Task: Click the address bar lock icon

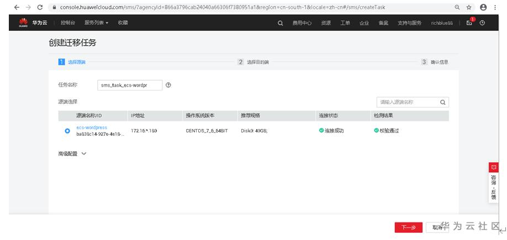Action: pos(54,7)
